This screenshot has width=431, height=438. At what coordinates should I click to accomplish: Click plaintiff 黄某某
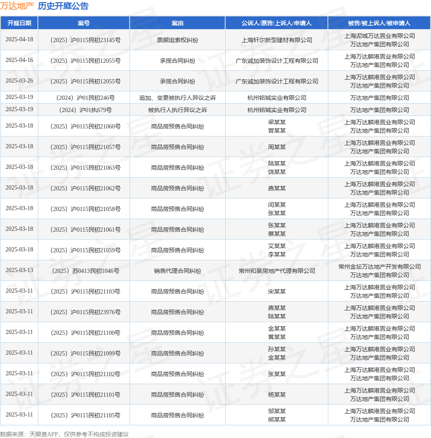277,337
